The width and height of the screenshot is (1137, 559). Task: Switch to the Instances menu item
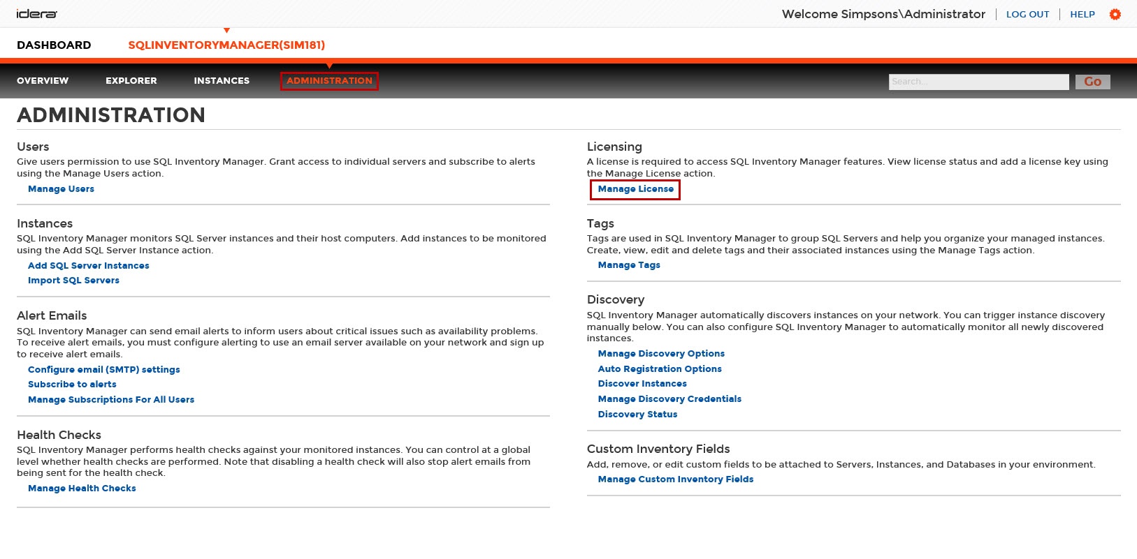click(222, 81)
